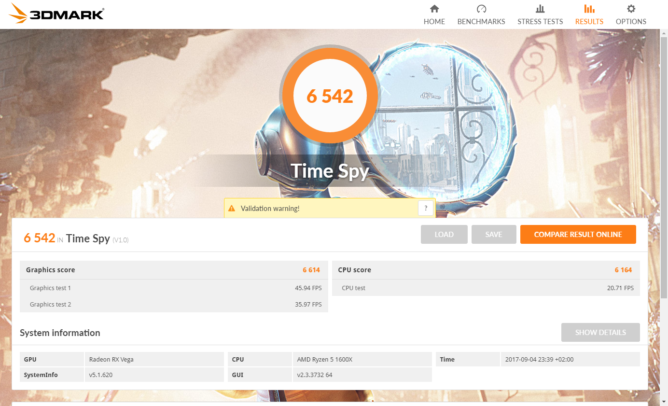668x406 pixels.
Task: Click COMPARE RESULT ONLINE button
Action: [578, 235]
